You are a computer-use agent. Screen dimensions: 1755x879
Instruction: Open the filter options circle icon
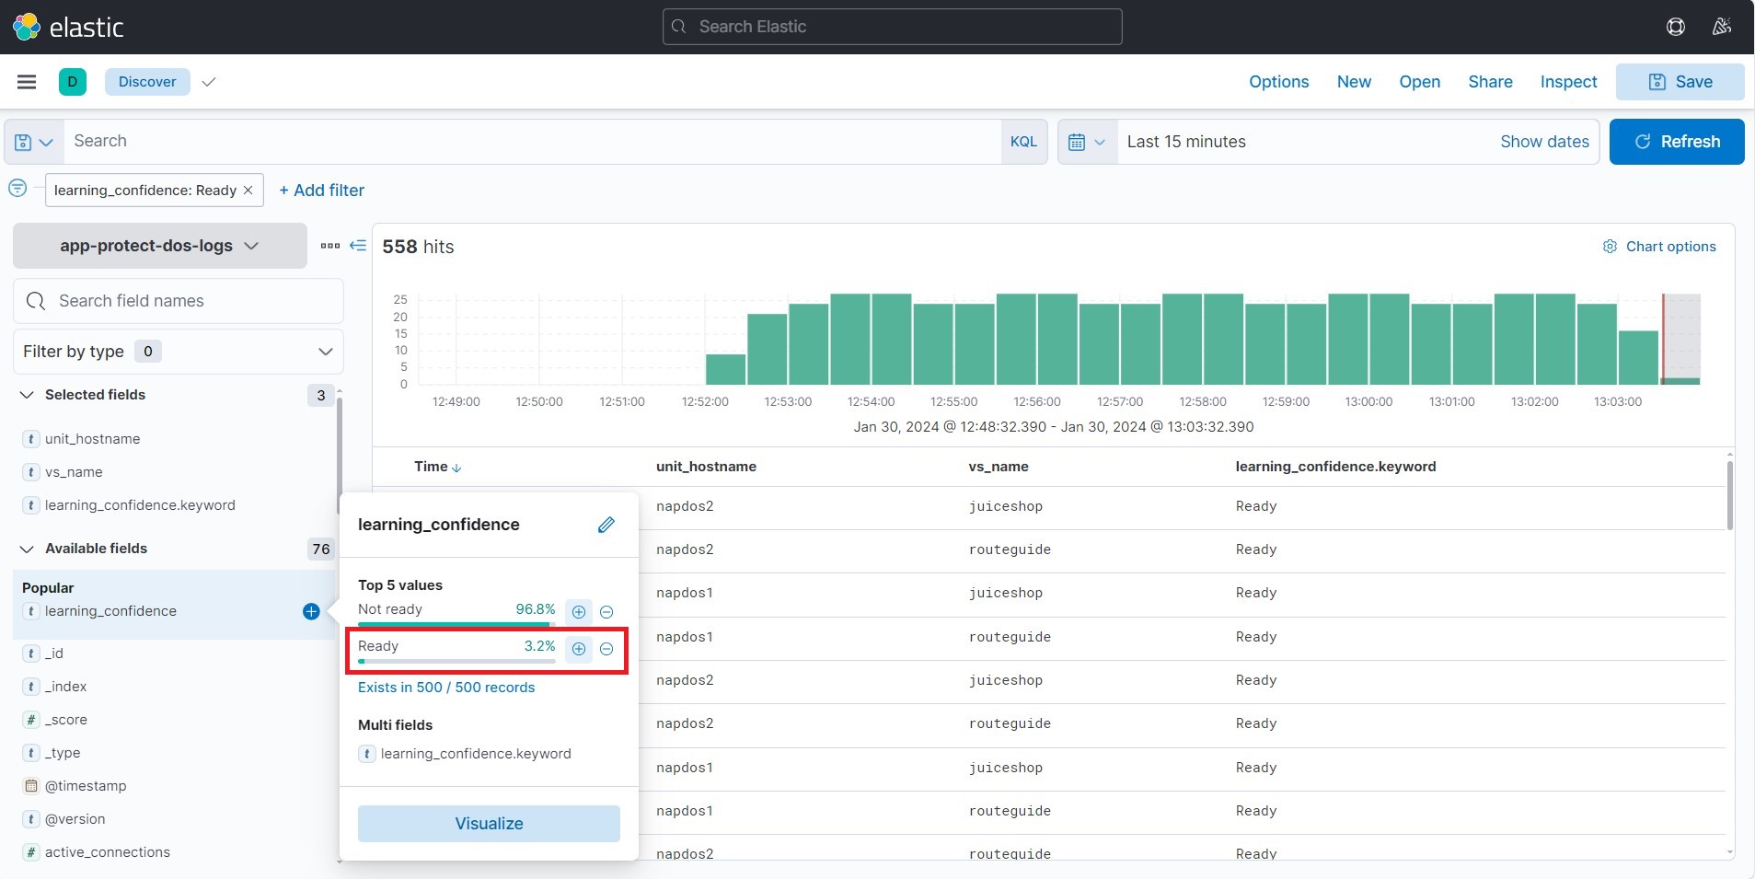17,188
